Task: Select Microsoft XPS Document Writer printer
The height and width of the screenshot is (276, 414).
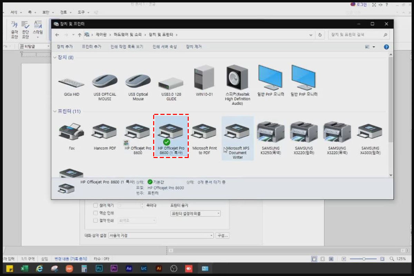Action: pos(237,138)
